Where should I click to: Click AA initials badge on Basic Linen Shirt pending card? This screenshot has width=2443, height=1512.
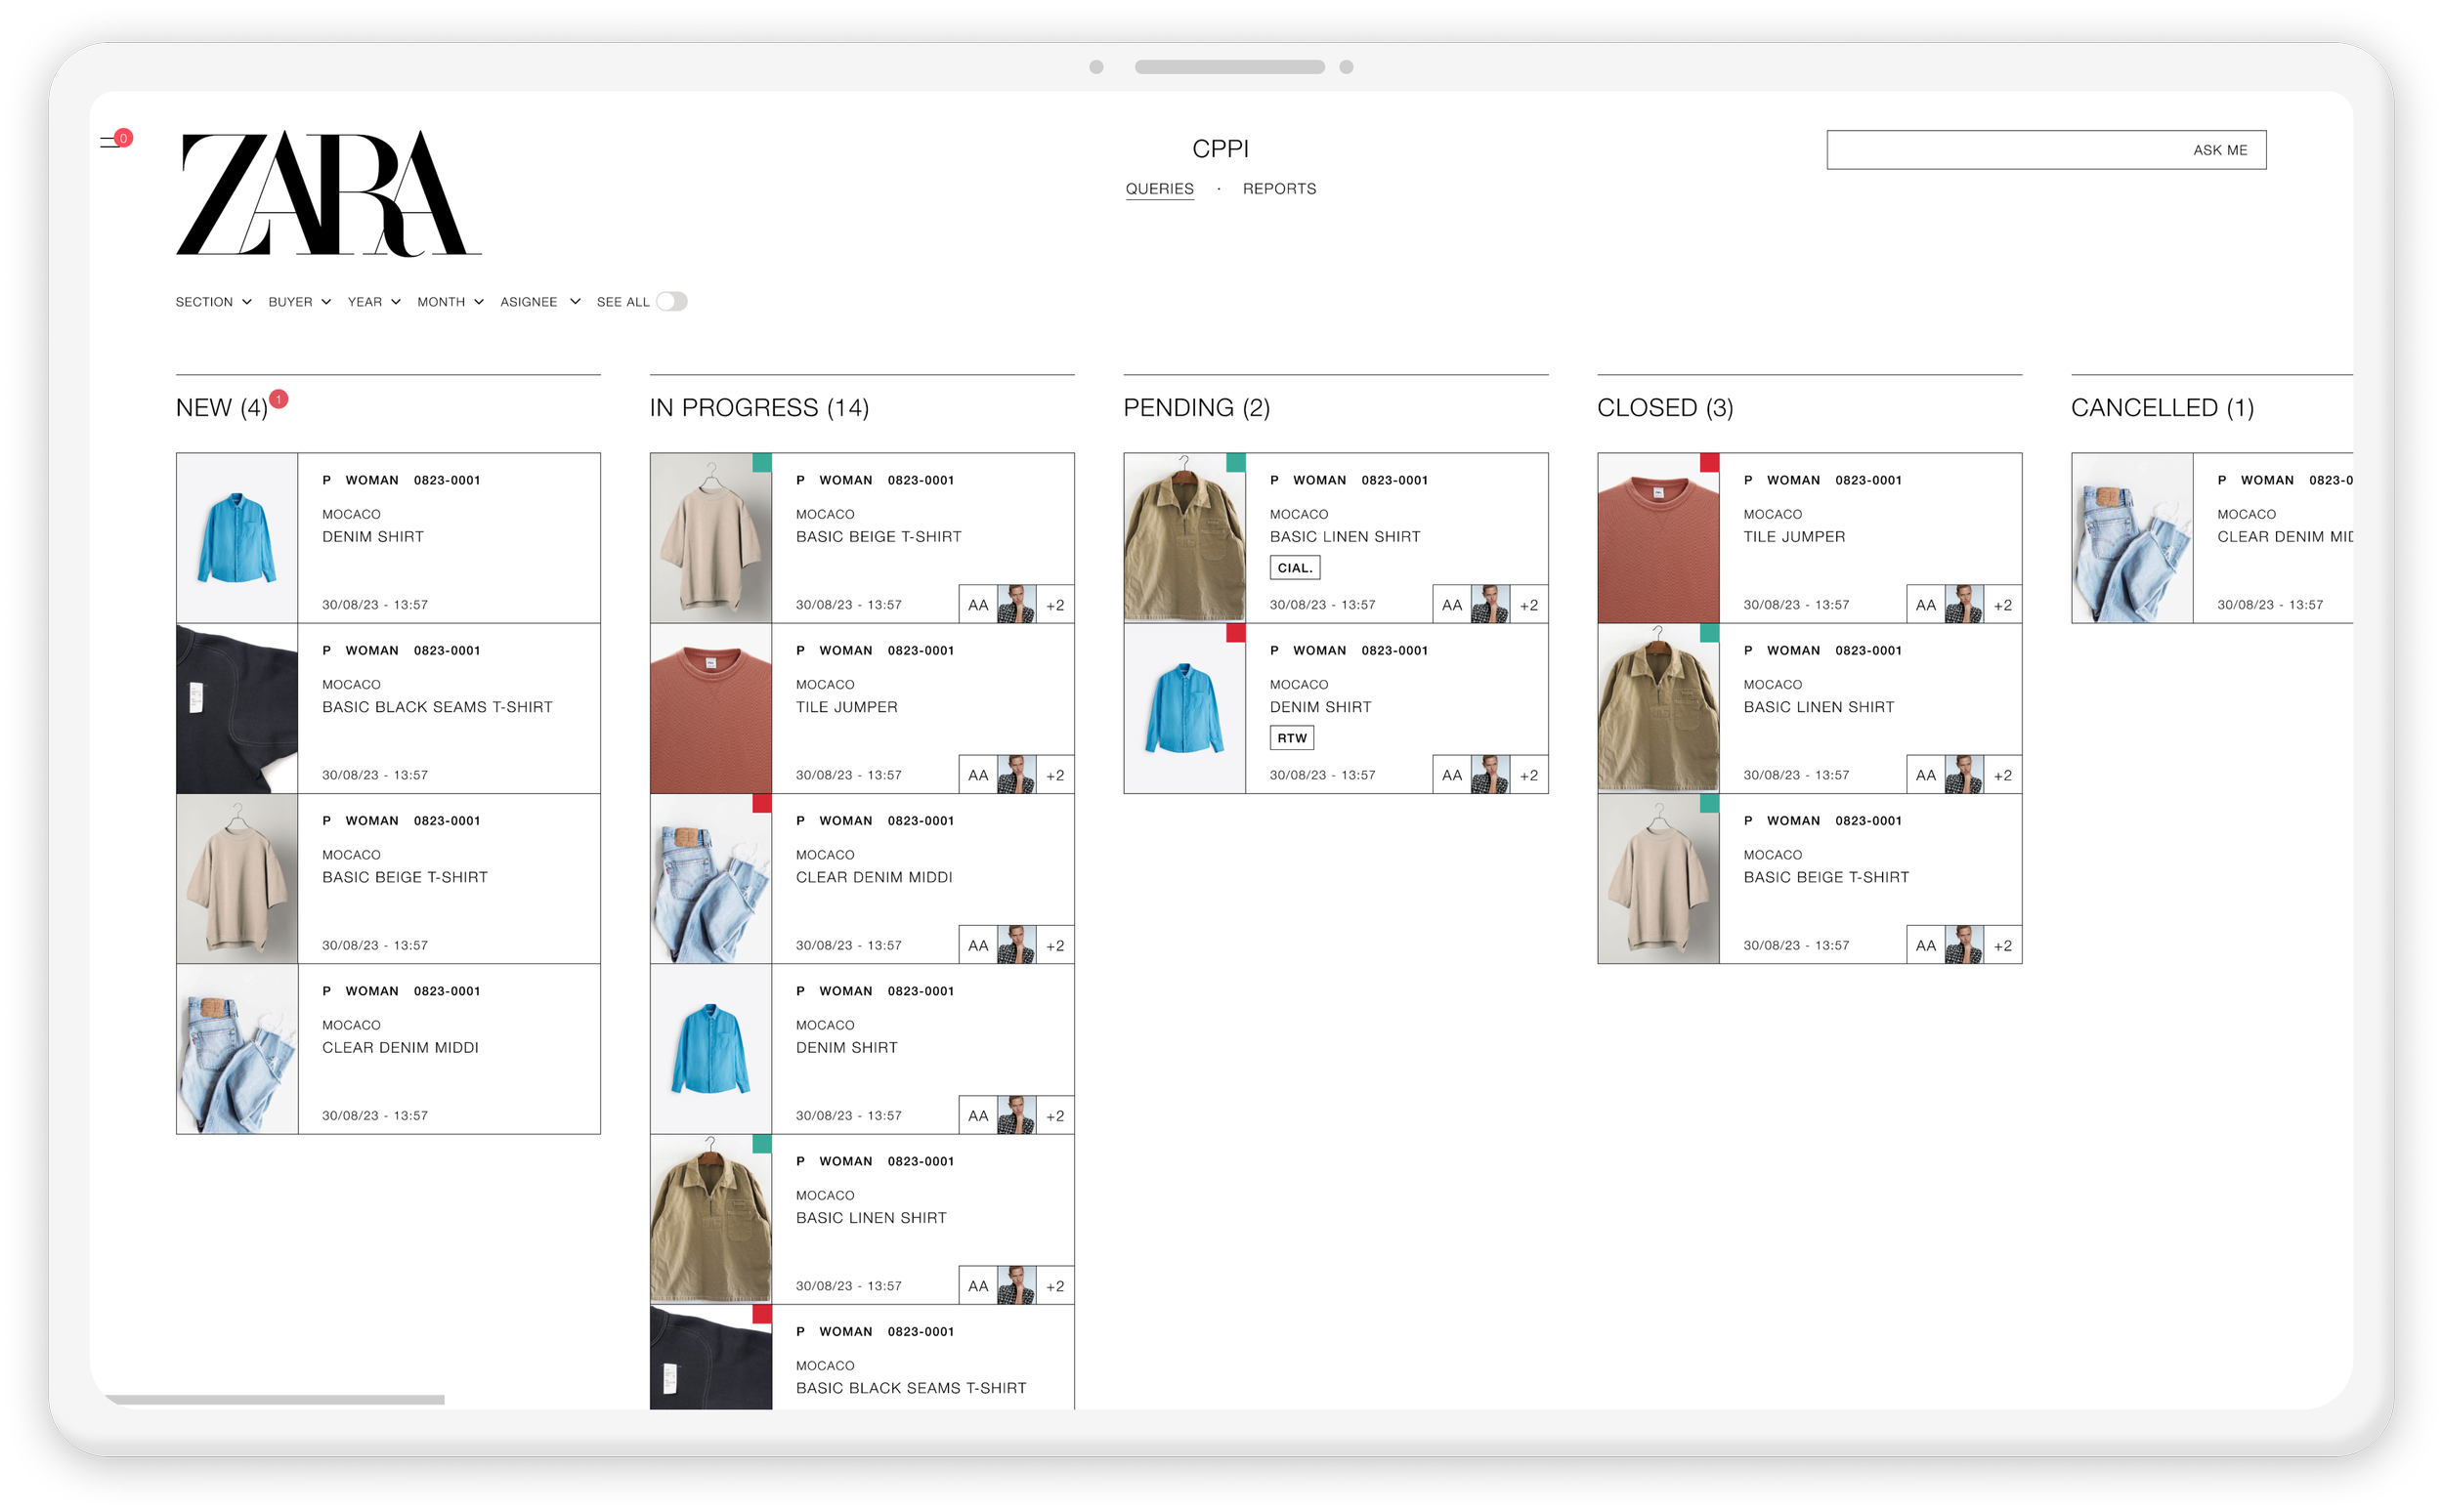[1450, 605]
